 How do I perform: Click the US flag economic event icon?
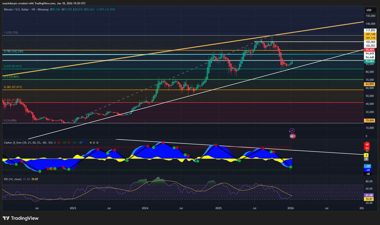coord(292,136)
